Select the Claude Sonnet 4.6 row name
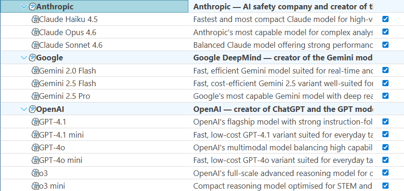This screenshot has height=191, width=404. pyautogui.click(x=70, y=45)
